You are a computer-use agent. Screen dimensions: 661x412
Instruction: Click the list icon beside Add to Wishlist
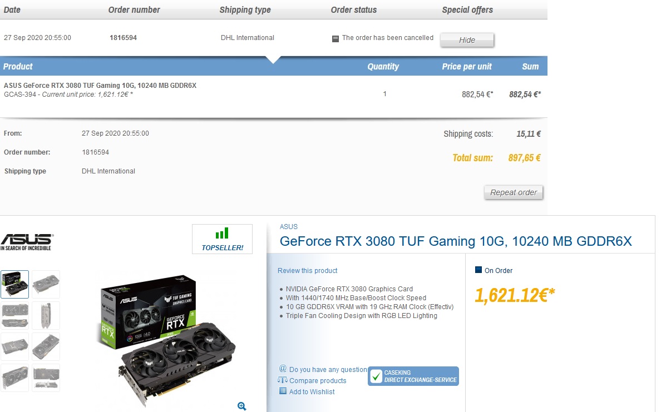(x=283, y=391)
